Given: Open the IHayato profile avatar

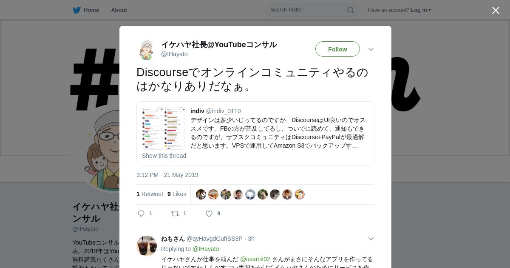Looking at the screenshot, I should (x=147, y=50).
